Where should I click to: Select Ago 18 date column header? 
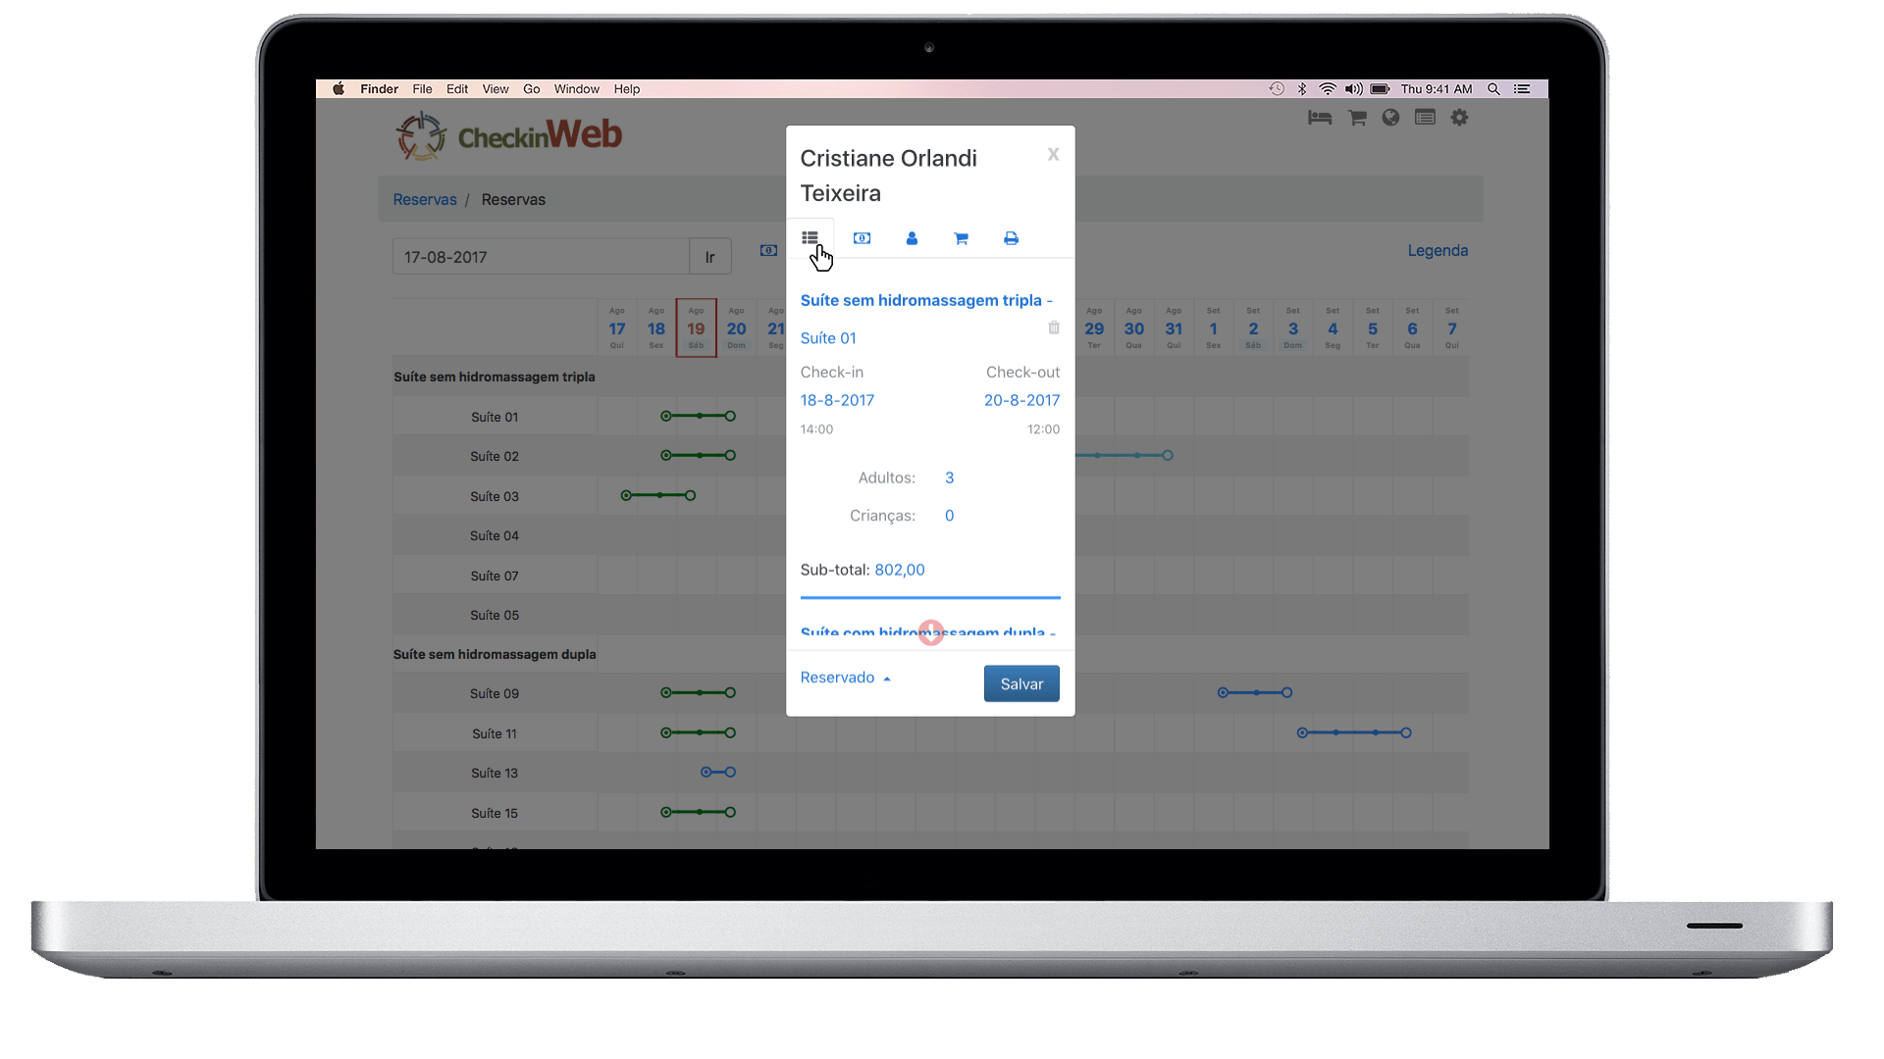click(x=656, y=328)
